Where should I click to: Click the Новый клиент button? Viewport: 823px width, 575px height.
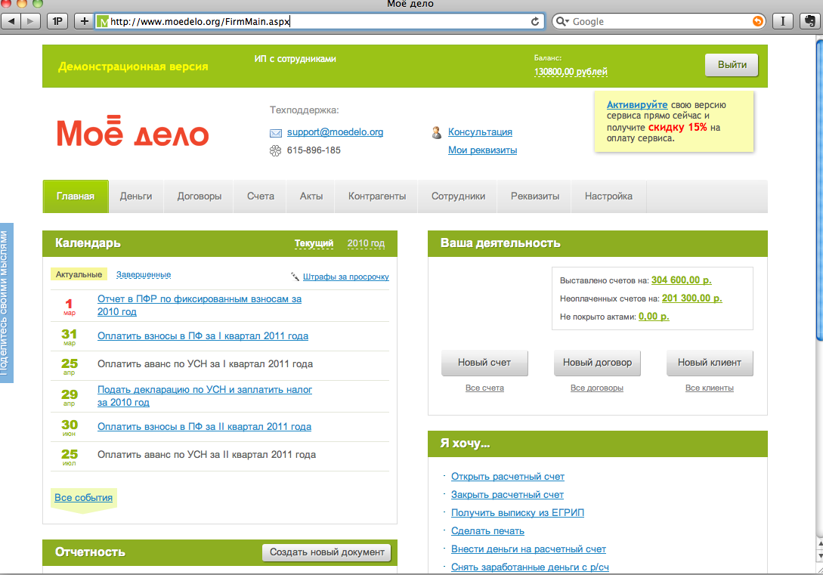tap(710, 363)
